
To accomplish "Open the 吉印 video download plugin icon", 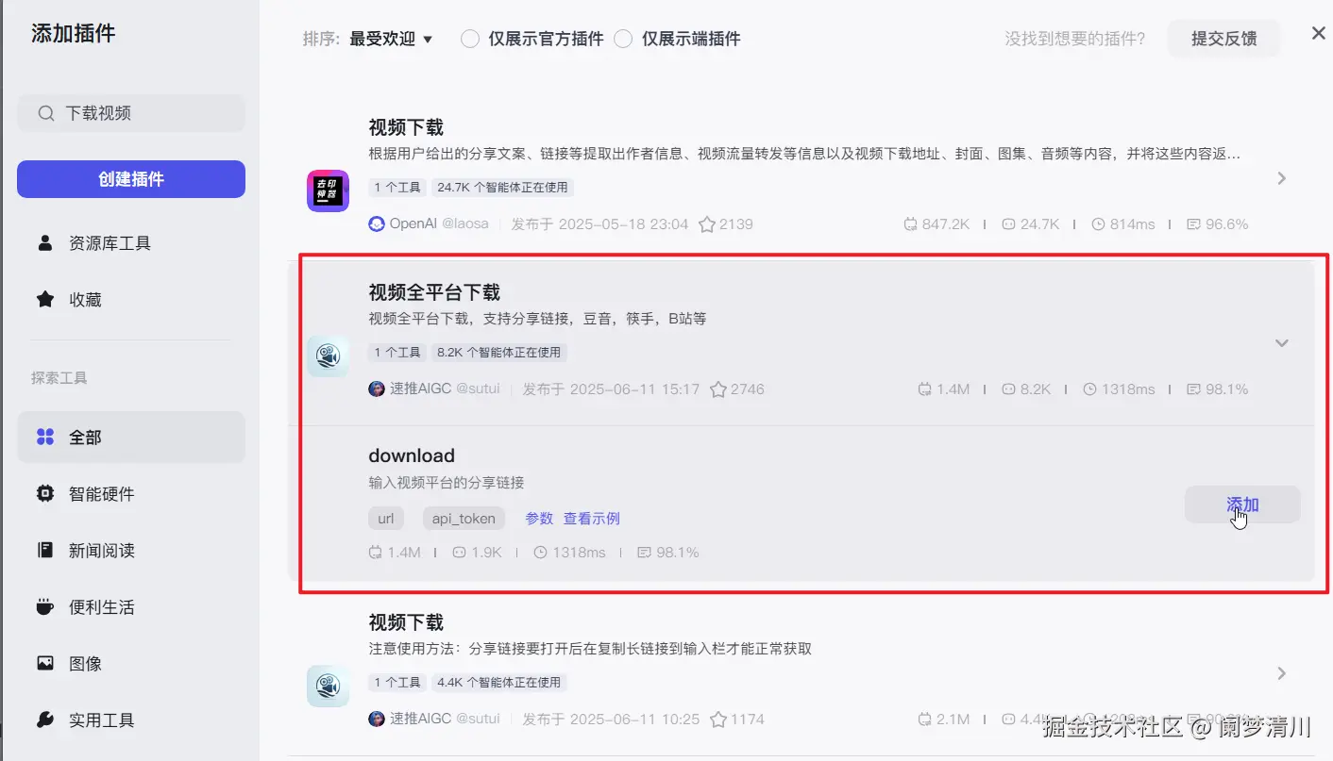I will (328, 191).
